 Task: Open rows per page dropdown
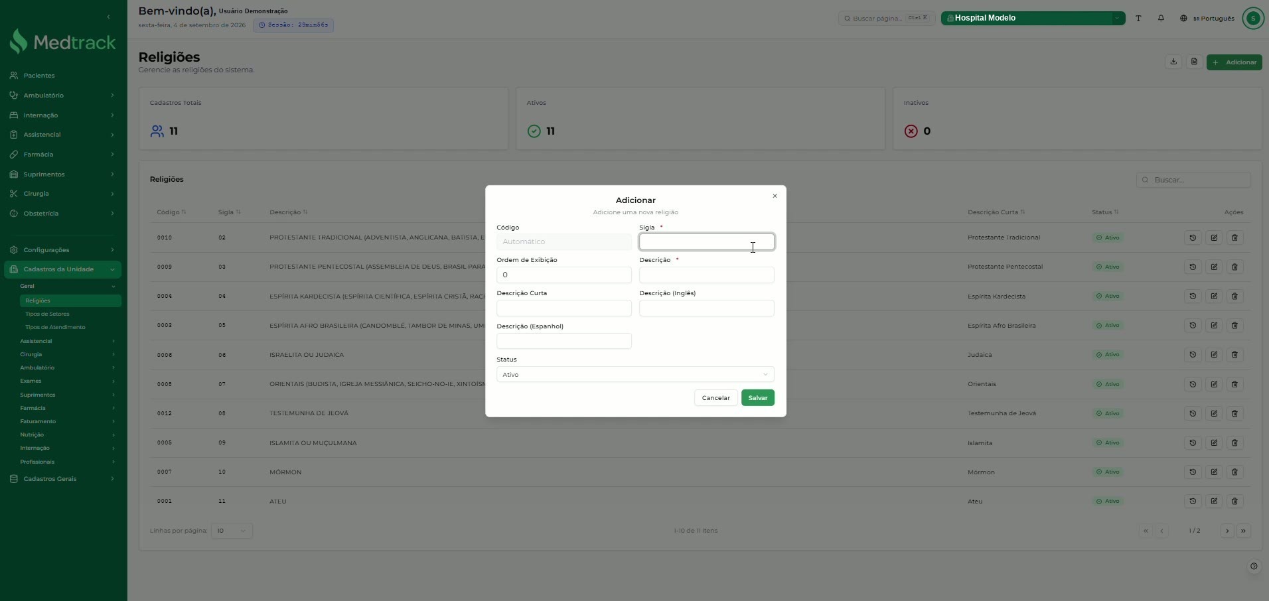(232, 531)
